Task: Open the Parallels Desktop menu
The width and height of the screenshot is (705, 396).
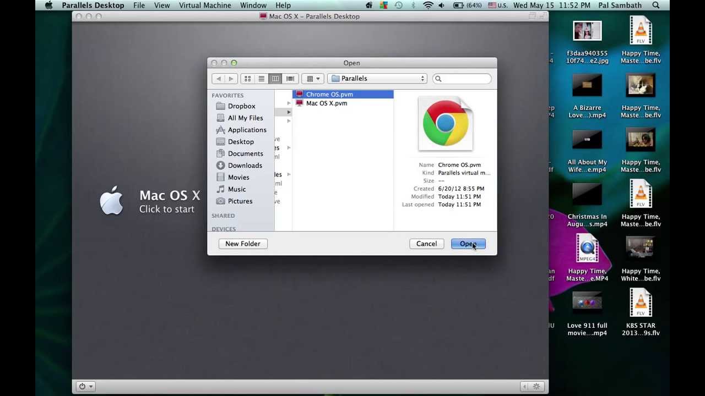Action: pyautogui.click(x=93, y=5)
